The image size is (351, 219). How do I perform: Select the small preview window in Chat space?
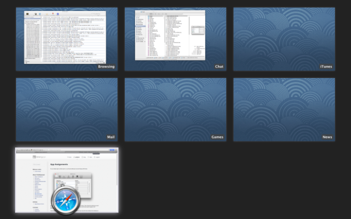(x=198, y=30)
